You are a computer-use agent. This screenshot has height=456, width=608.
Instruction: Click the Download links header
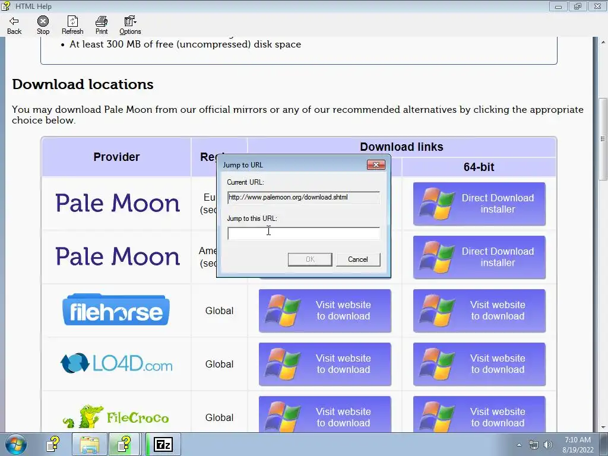[x=401, y=147]
